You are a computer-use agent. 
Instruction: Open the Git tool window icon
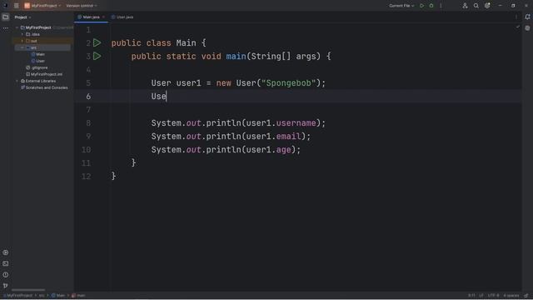[6, 286]
